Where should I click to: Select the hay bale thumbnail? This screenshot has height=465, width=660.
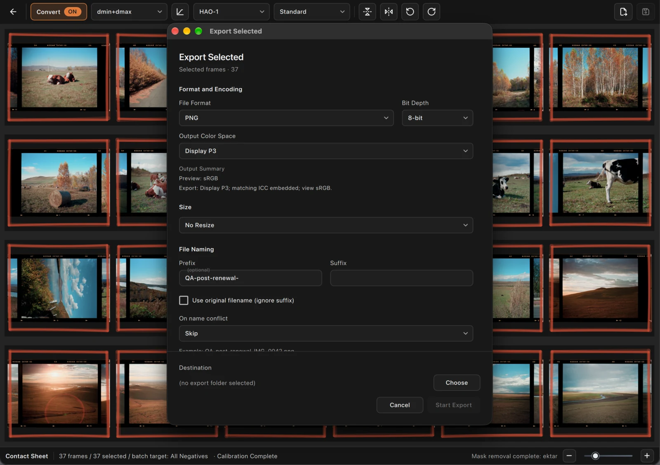coord(59,183)
